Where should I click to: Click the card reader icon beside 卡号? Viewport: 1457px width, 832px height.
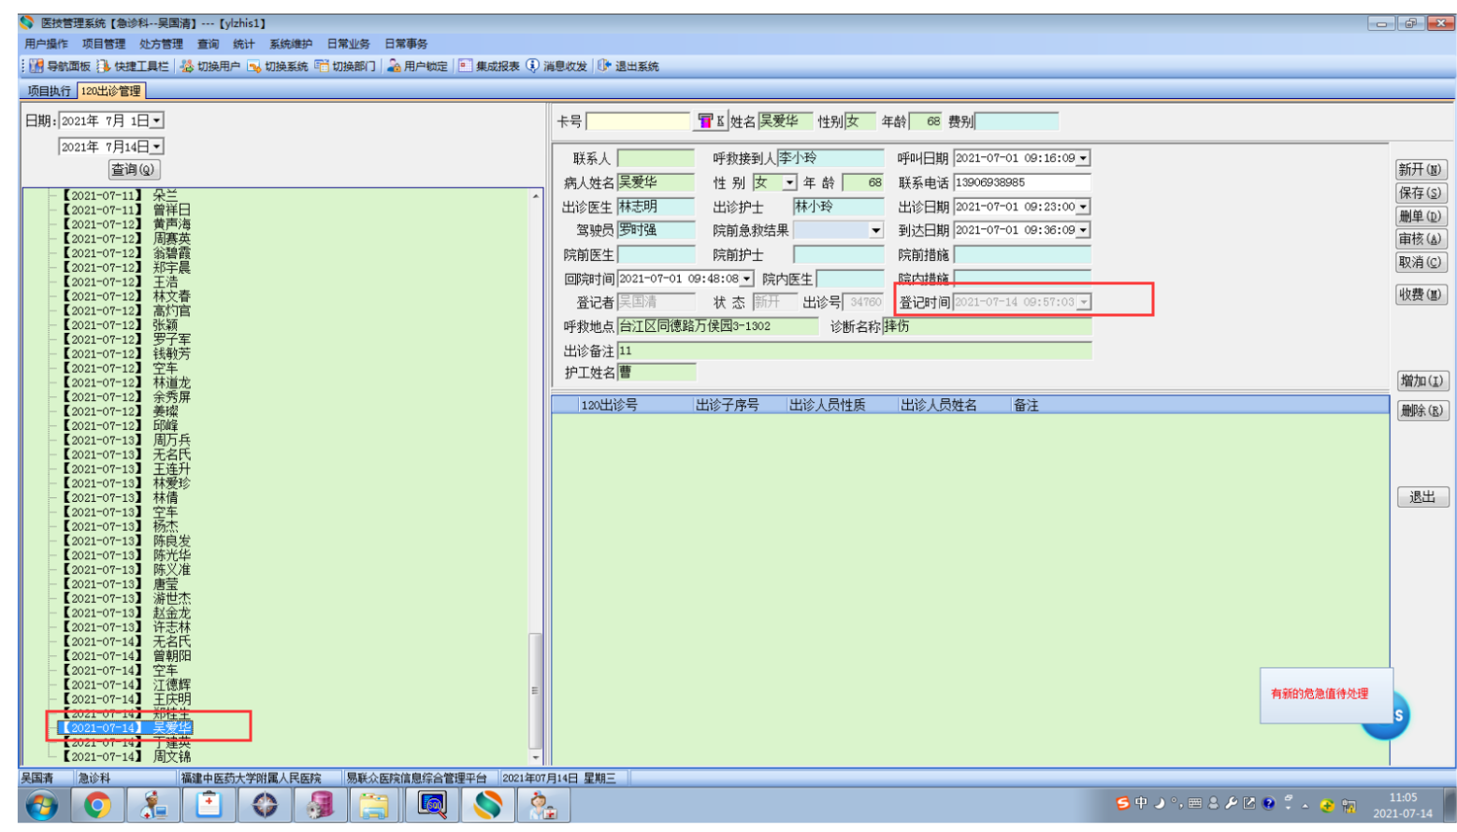point(706,122)
